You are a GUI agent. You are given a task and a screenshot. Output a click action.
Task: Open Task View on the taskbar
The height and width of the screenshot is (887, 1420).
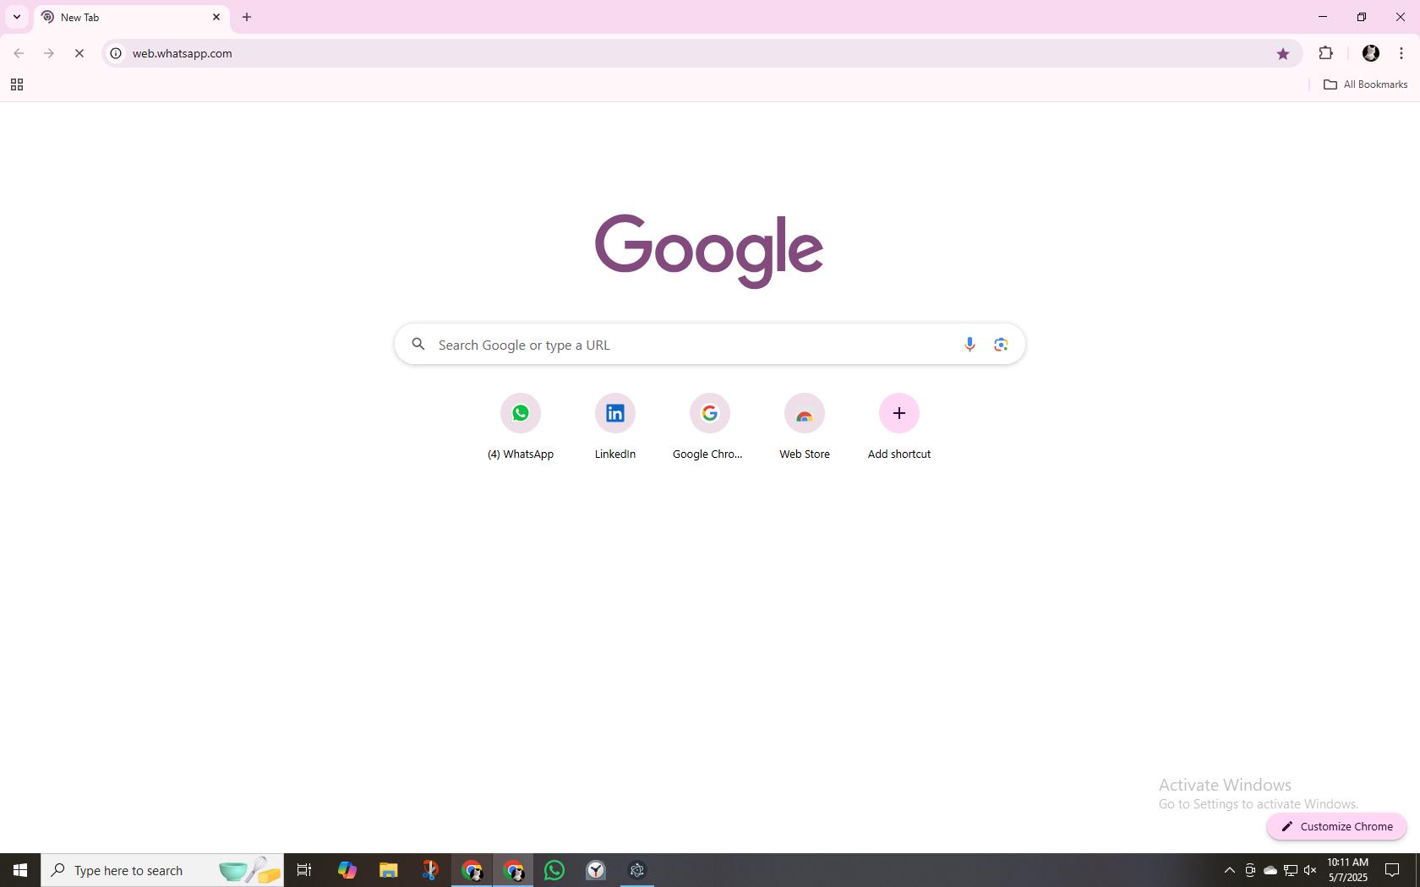pos(304,870)
